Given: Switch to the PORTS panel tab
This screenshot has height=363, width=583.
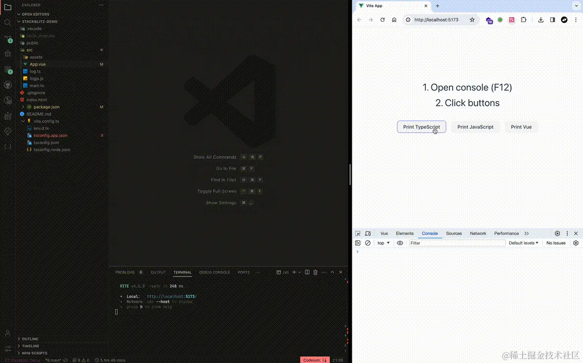Looking at the screenshot, I should pyautogui.click(x=243, y=272).
